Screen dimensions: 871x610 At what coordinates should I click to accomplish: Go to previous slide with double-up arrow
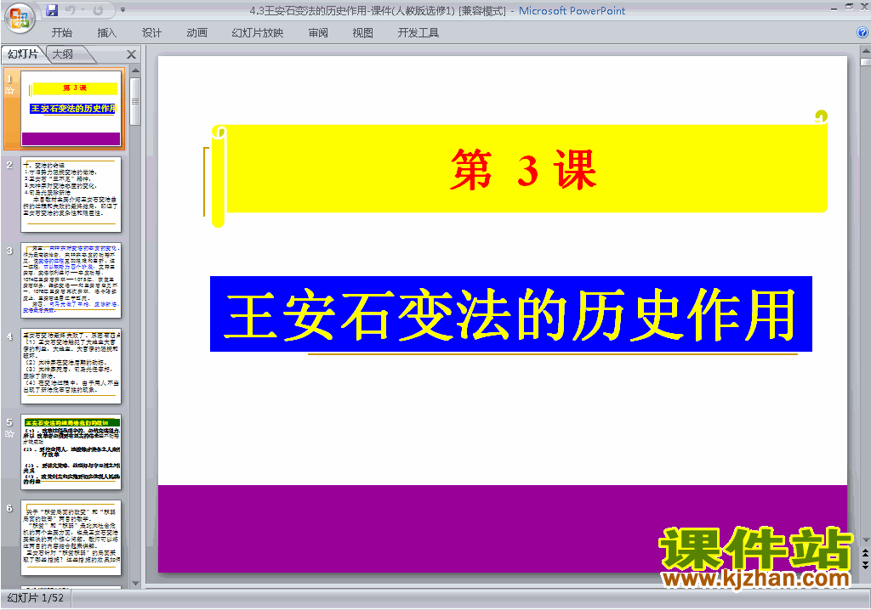(x=865, y=553)
